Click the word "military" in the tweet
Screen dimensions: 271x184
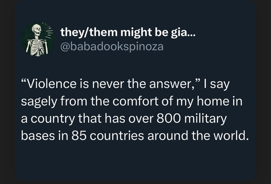click(205, 119)
